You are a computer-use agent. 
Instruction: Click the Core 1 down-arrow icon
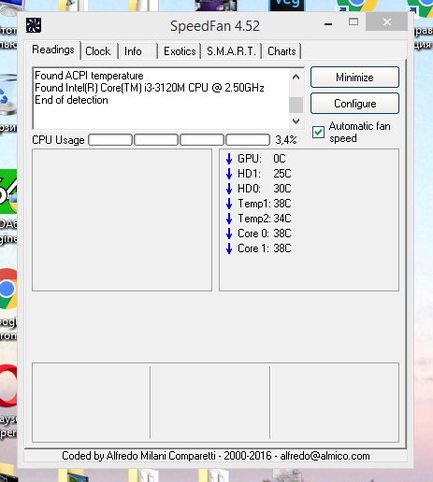click(x=229, y=248)
